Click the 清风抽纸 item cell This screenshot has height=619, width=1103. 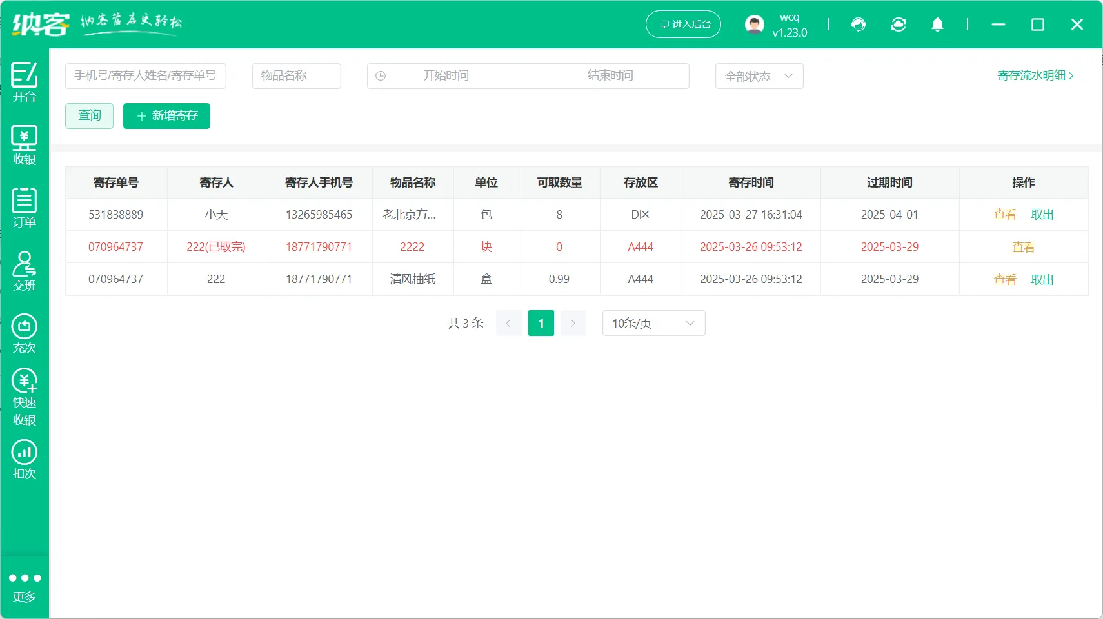point(413,279)
